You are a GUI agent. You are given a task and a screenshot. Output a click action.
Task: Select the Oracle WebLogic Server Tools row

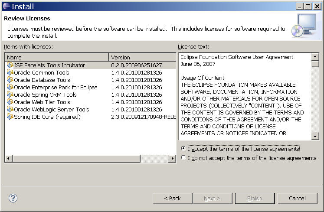pos(91,109)
